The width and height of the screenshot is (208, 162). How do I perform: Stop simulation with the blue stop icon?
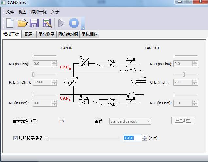(x=74, y=23)
